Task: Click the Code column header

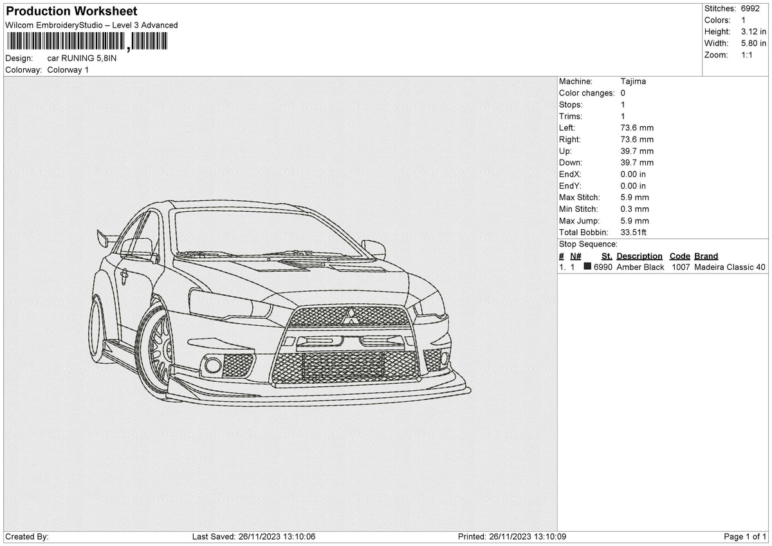Action: (x=679, y=256)
